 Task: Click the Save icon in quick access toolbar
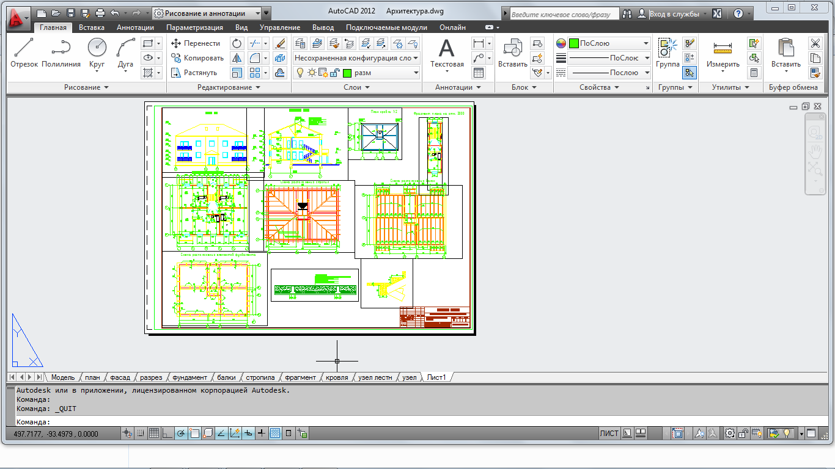click(x=70, y=13)
